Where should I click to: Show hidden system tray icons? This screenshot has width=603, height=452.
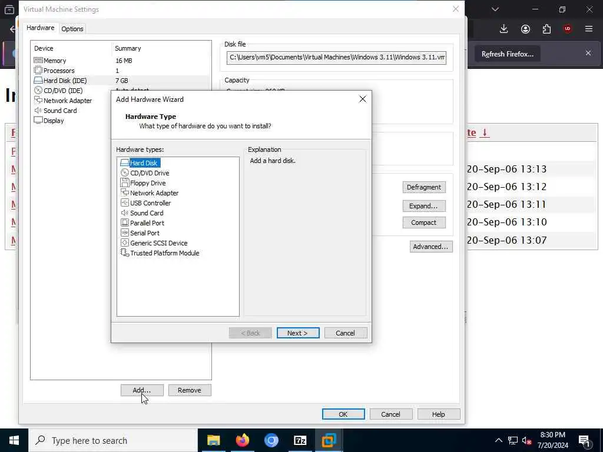click(x=498, y=440)
